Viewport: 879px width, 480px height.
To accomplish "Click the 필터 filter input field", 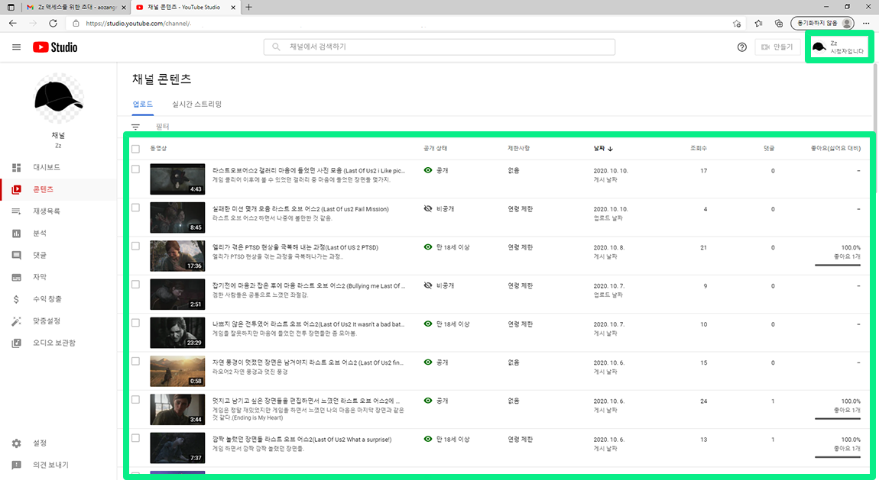I will tap(163, 127).
